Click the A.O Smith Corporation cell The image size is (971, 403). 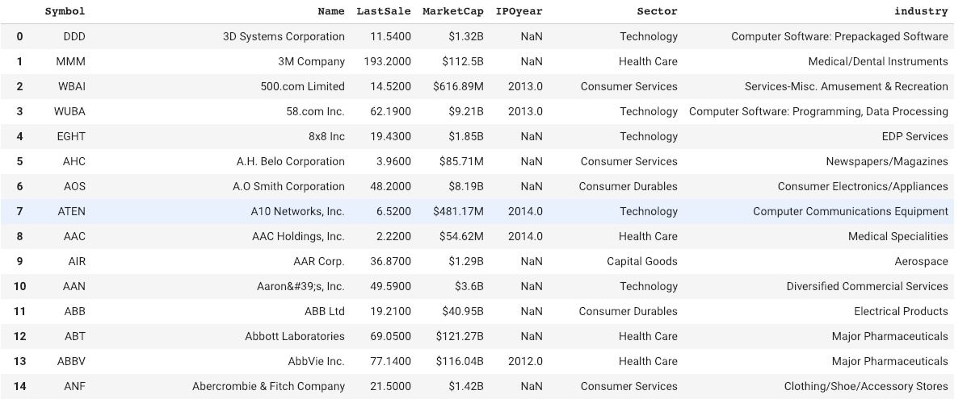(x=288, y=186)
